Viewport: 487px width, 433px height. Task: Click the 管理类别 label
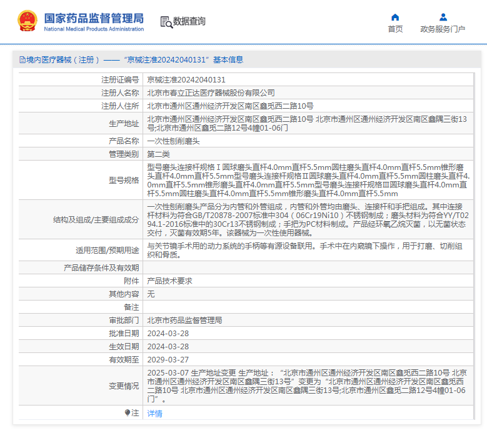[x=124, y=154]
